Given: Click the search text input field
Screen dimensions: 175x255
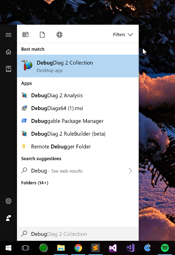Looking at the screenshot, I should (x=78, y=234).
